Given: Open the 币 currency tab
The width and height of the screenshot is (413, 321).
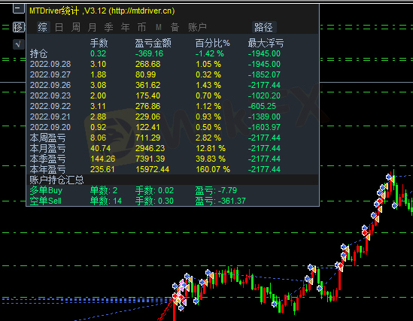Looking at the screenshot, I should point(141,27).
